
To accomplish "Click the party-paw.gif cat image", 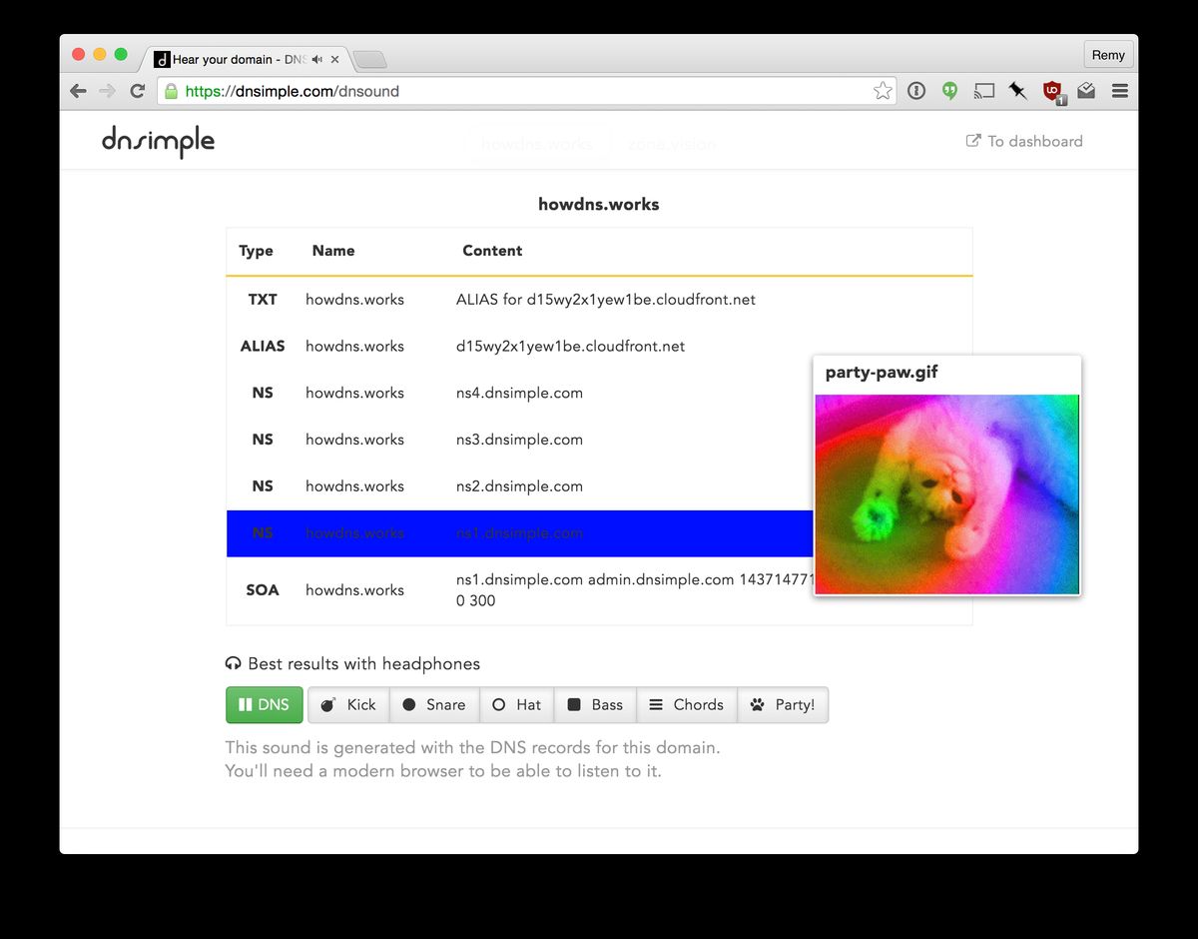I will pos(947,493).
